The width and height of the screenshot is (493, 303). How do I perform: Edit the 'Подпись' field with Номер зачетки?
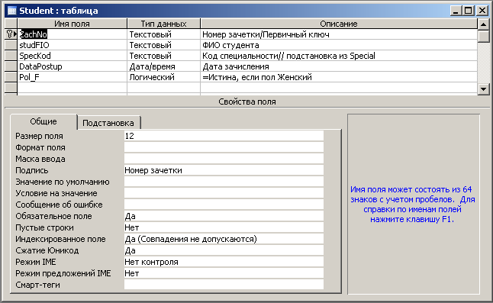224,170
